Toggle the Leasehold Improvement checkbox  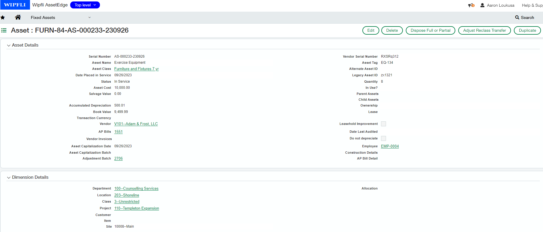point(383,124)
